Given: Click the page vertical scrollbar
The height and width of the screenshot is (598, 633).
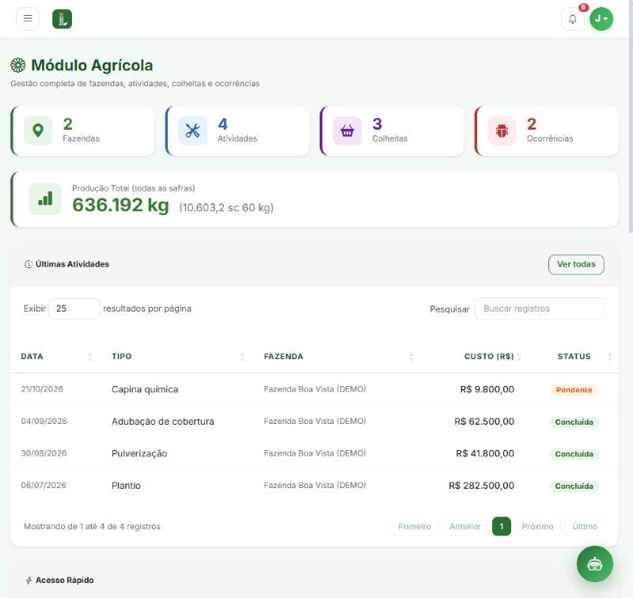Looking at the screenshot, I should [x=631, y=116].
